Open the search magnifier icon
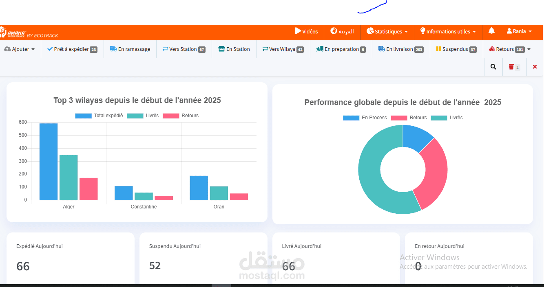 [x=493, y=67]
